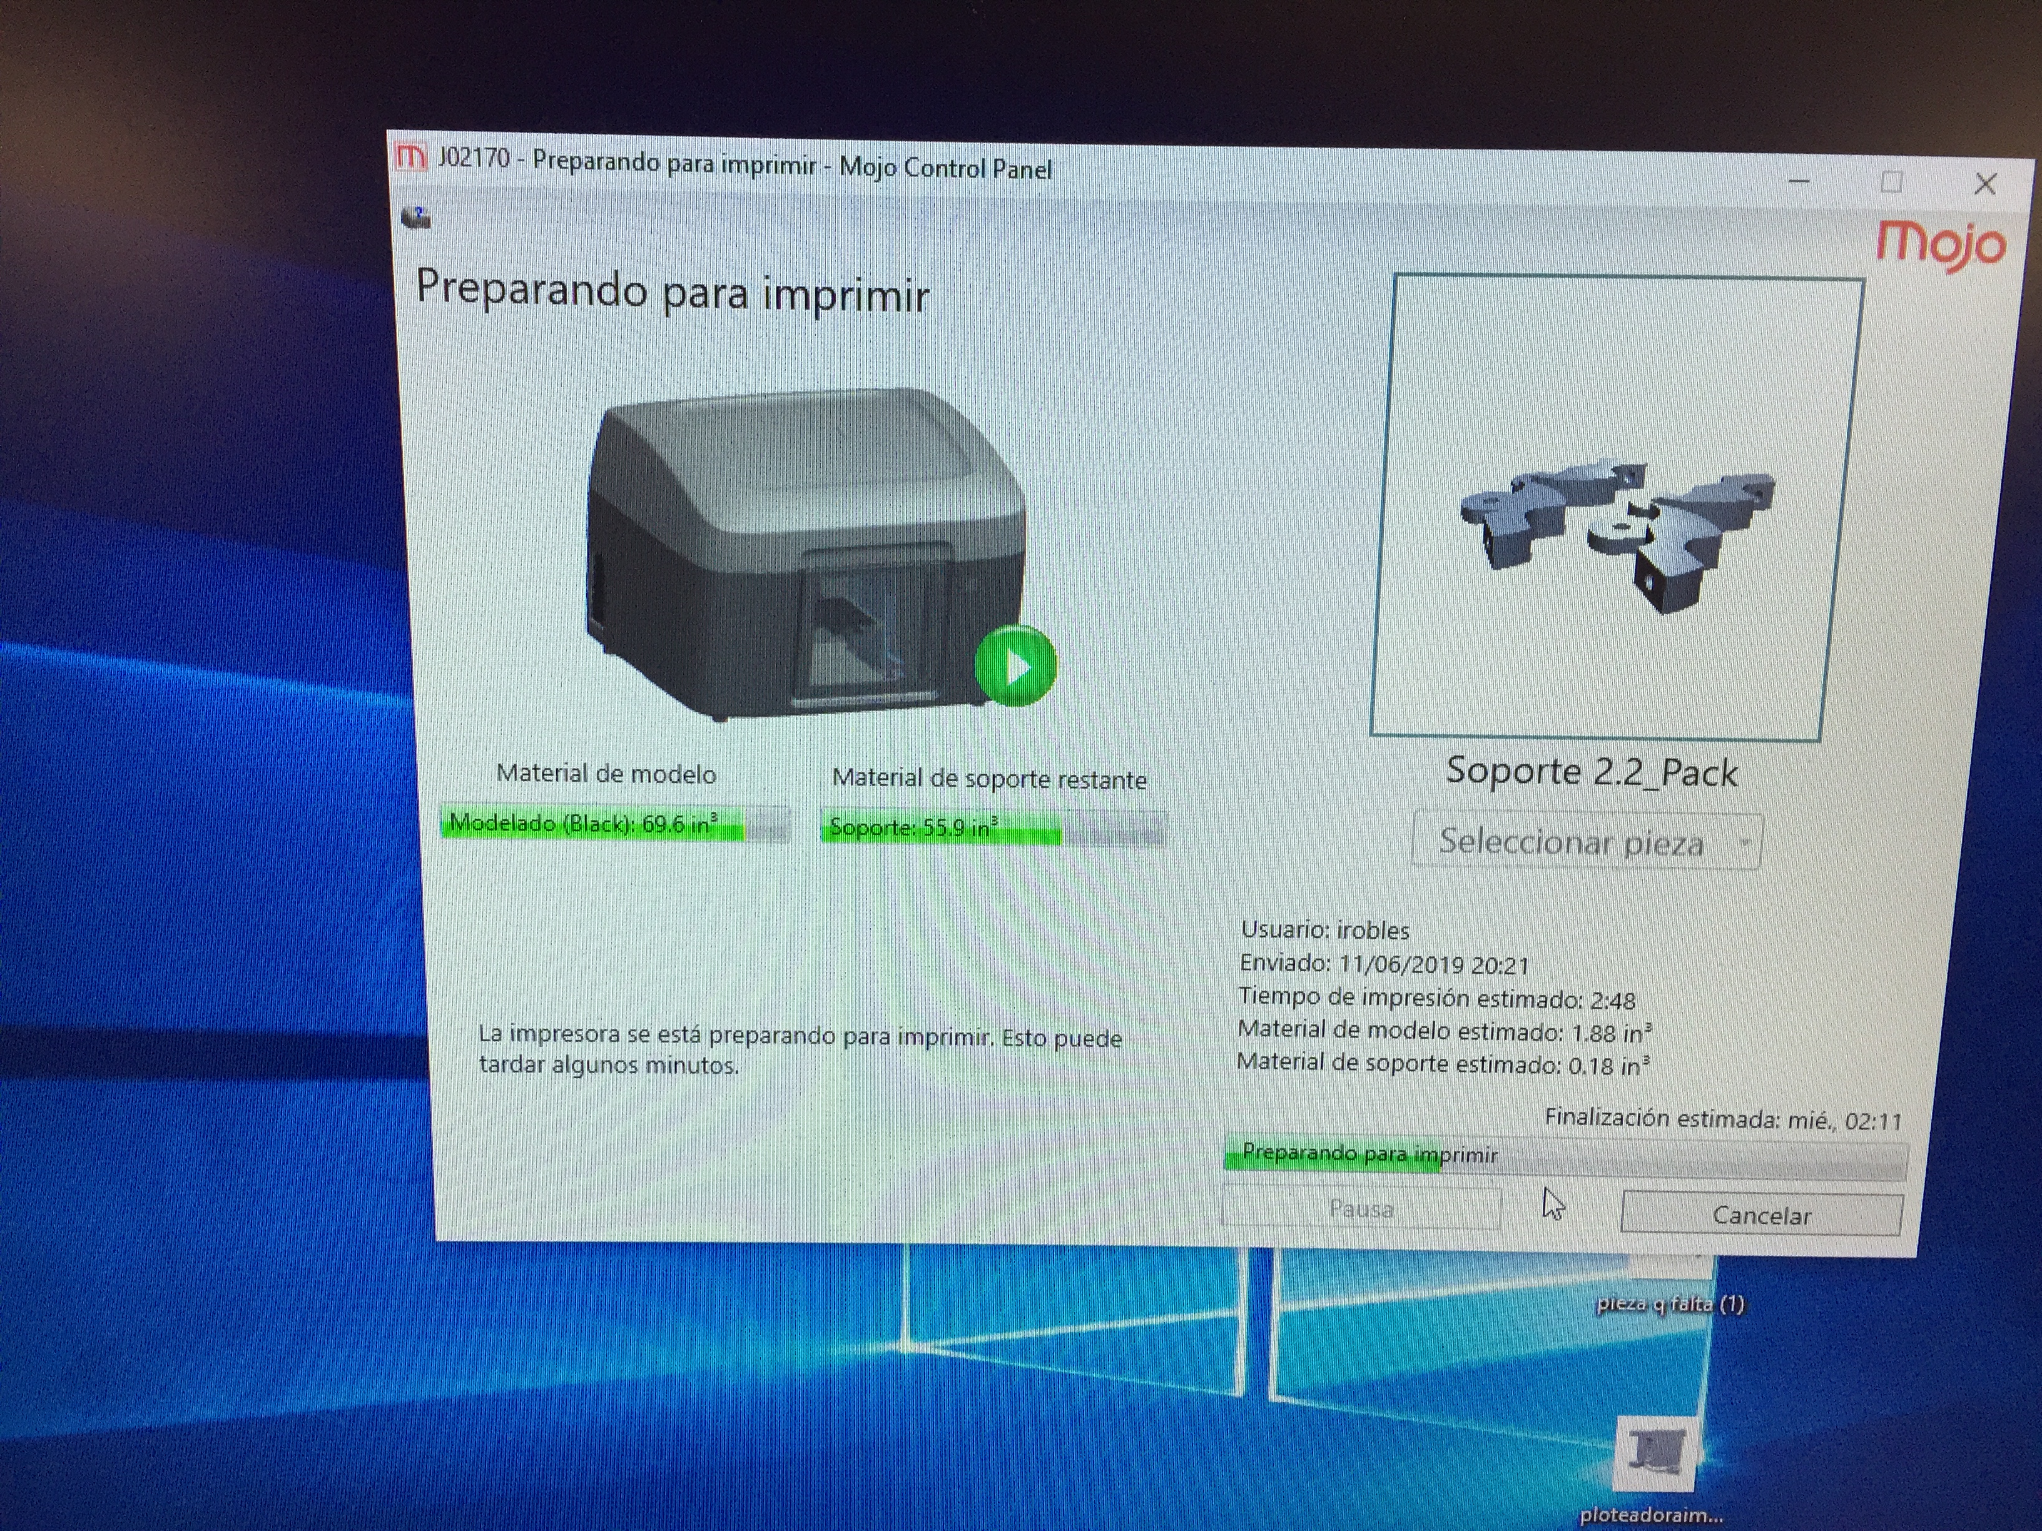Maximize the Mojo Control Panel window
This screenshot has height=1531, width=2042.
click(x=1891, y=182)
